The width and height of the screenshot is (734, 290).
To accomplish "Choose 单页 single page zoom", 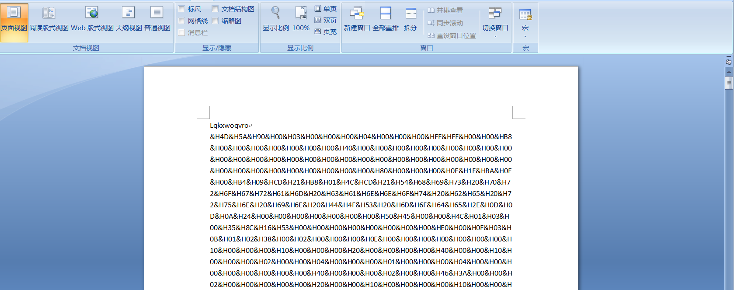I will (325, 9).
